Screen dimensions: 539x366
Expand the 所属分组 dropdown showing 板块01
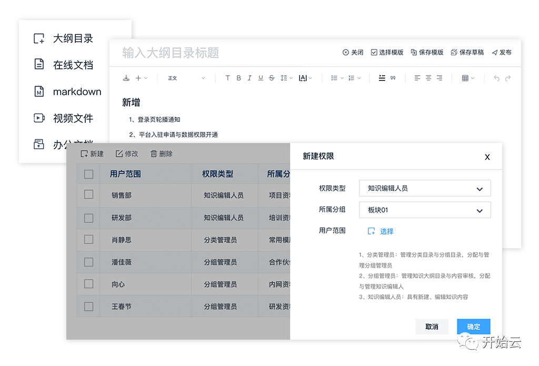coord(425,210)
